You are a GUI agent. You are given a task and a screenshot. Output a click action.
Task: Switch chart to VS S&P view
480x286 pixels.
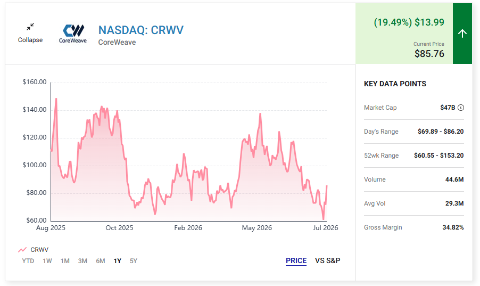tap(328, 260)
